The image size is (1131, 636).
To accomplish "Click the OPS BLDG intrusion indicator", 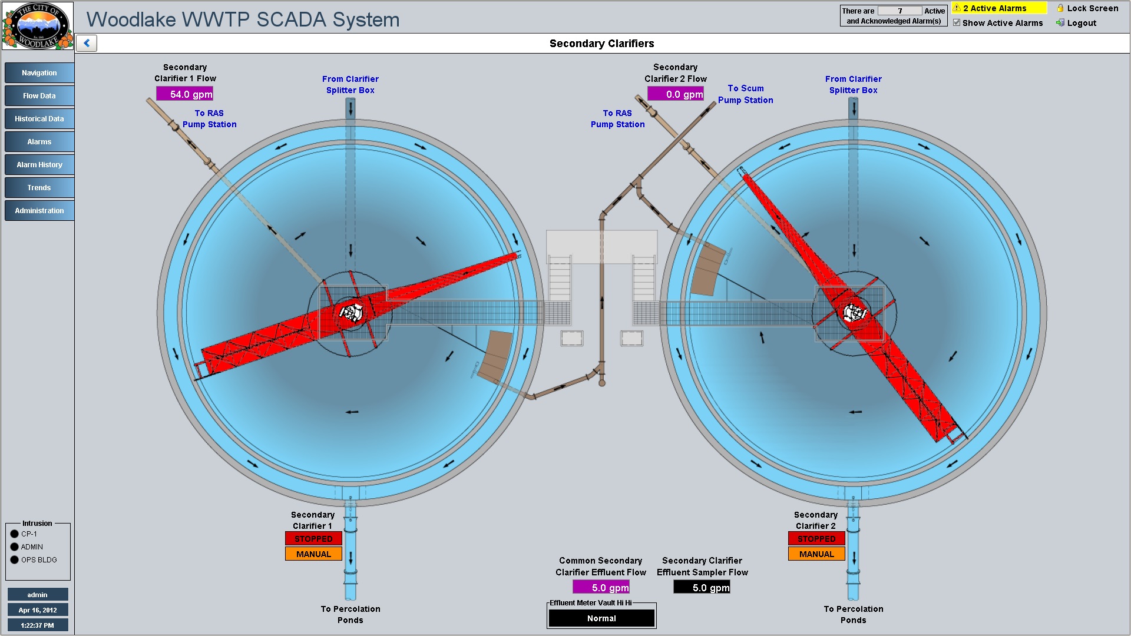I will coord(15,560).
